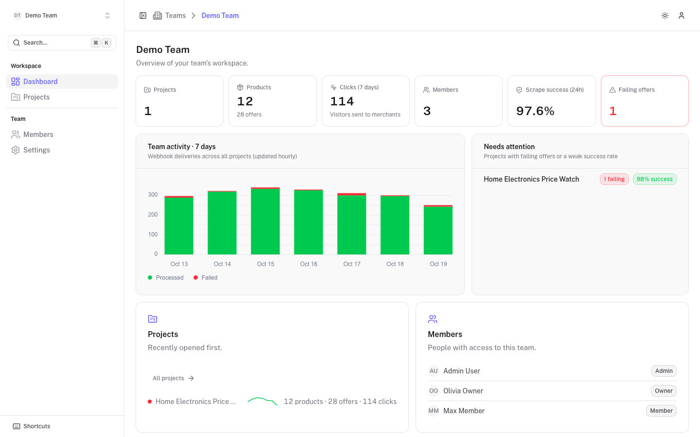This screenshot has height=437, width=700.
Task: Select the Olivia Owner member row
Action: click(552, 391)
